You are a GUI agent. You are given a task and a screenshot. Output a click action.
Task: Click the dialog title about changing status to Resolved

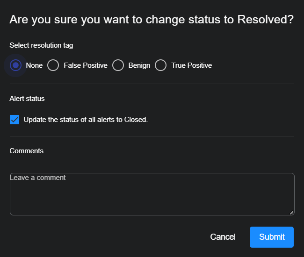[x=152, y=20]
